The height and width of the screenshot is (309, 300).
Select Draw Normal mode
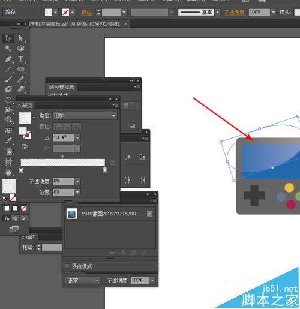click(x=7, y=218)
